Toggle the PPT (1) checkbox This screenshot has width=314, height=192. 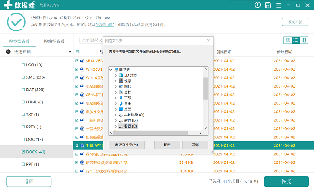[x=23, y=164]
